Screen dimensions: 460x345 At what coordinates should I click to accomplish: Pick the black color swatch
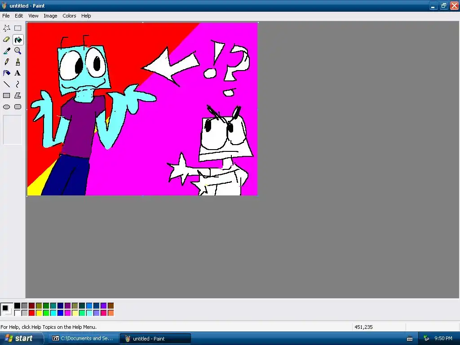point(18,306)
